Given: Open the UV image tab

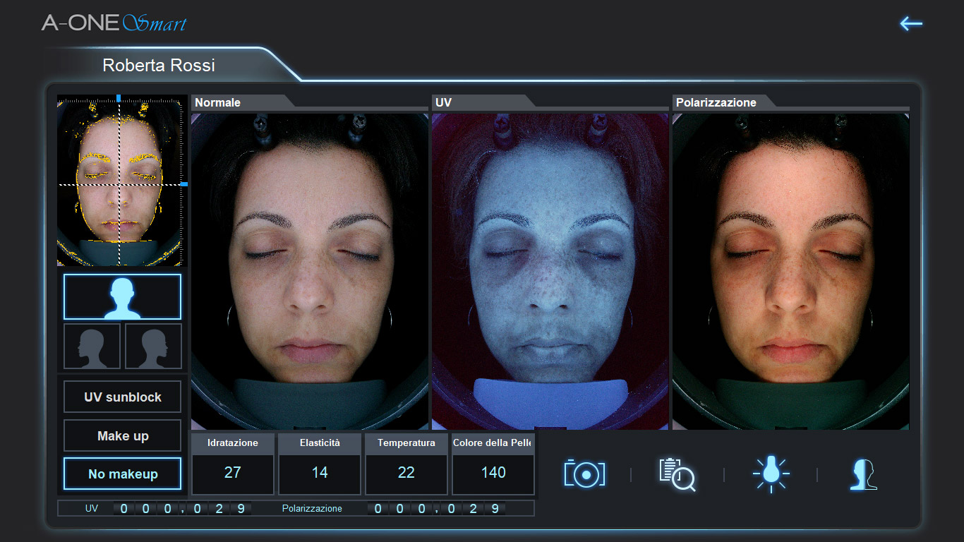Looking at the screenshot, I should coord(443,102).
